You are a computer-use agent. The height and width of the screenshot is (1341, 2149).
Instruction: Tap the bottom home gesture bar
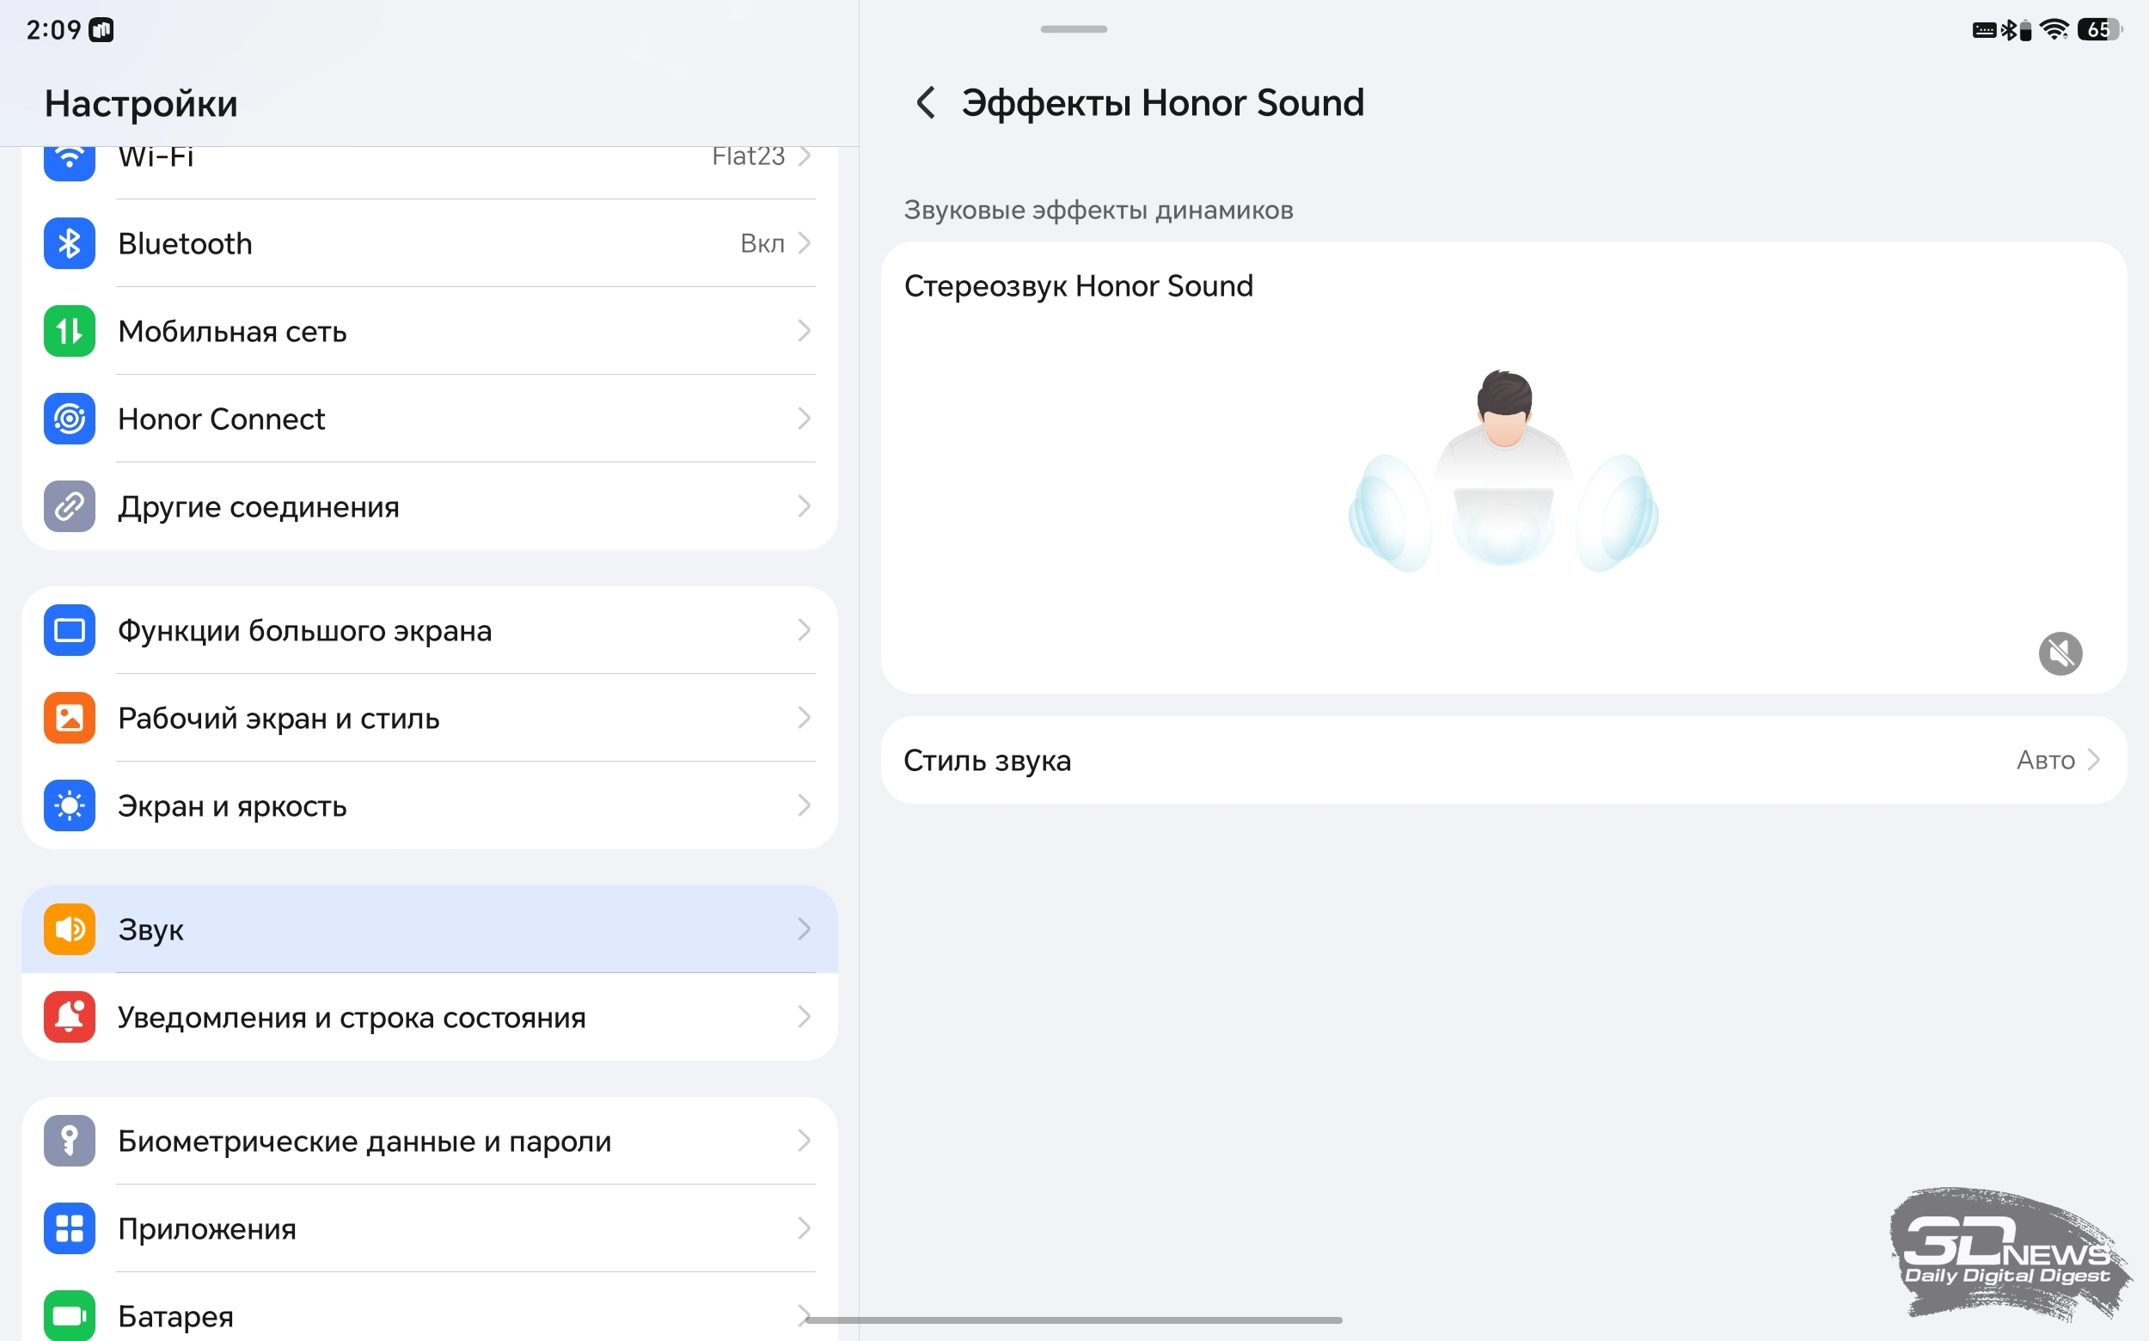pyautogui.click(x=1074, y=1320)
